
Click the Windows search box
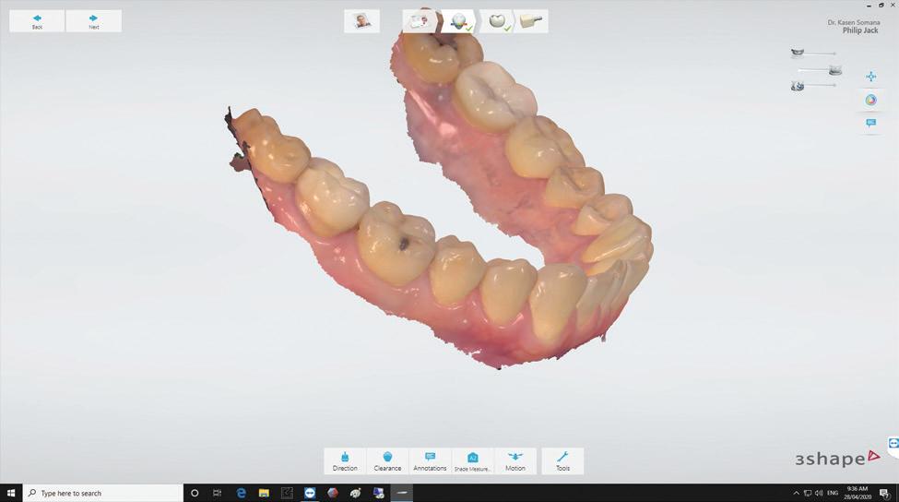tap(103, 493)
